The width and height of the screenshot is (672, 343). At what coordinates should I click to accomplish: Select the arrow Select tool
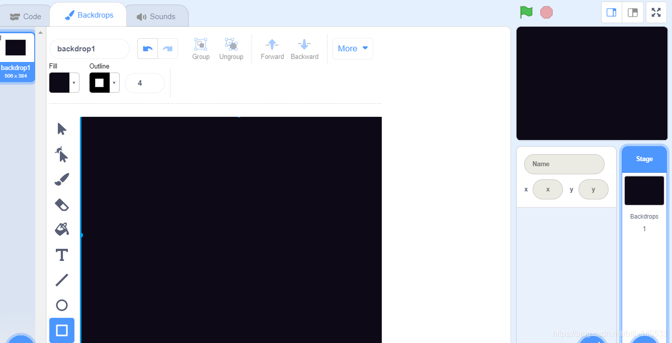62,129
